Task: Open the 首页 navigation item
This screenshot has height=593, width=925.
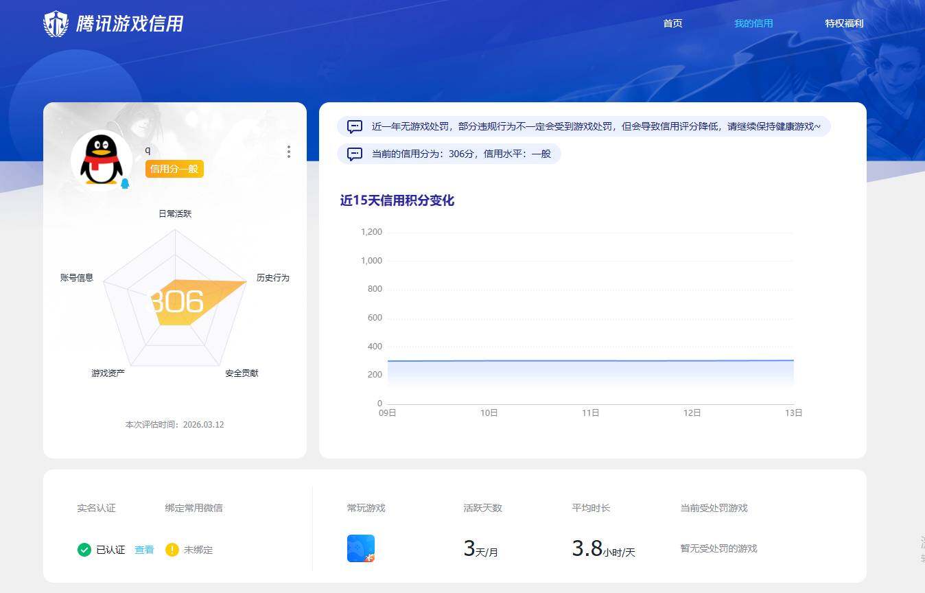Action: point(672,23)
